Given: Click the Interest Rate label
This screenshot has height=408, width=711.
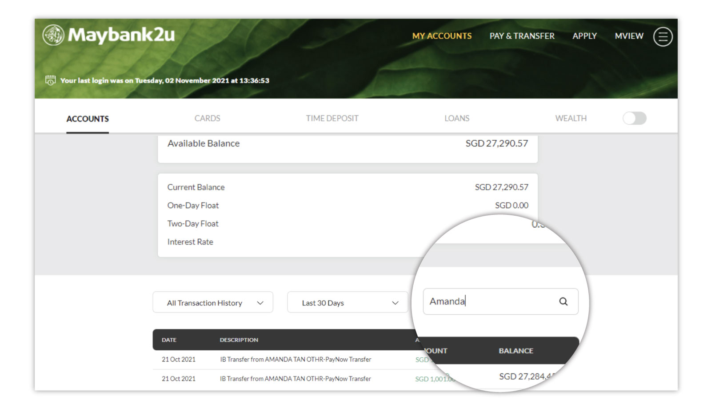Looking at the screenshot, I should click(x=190, y=242).
